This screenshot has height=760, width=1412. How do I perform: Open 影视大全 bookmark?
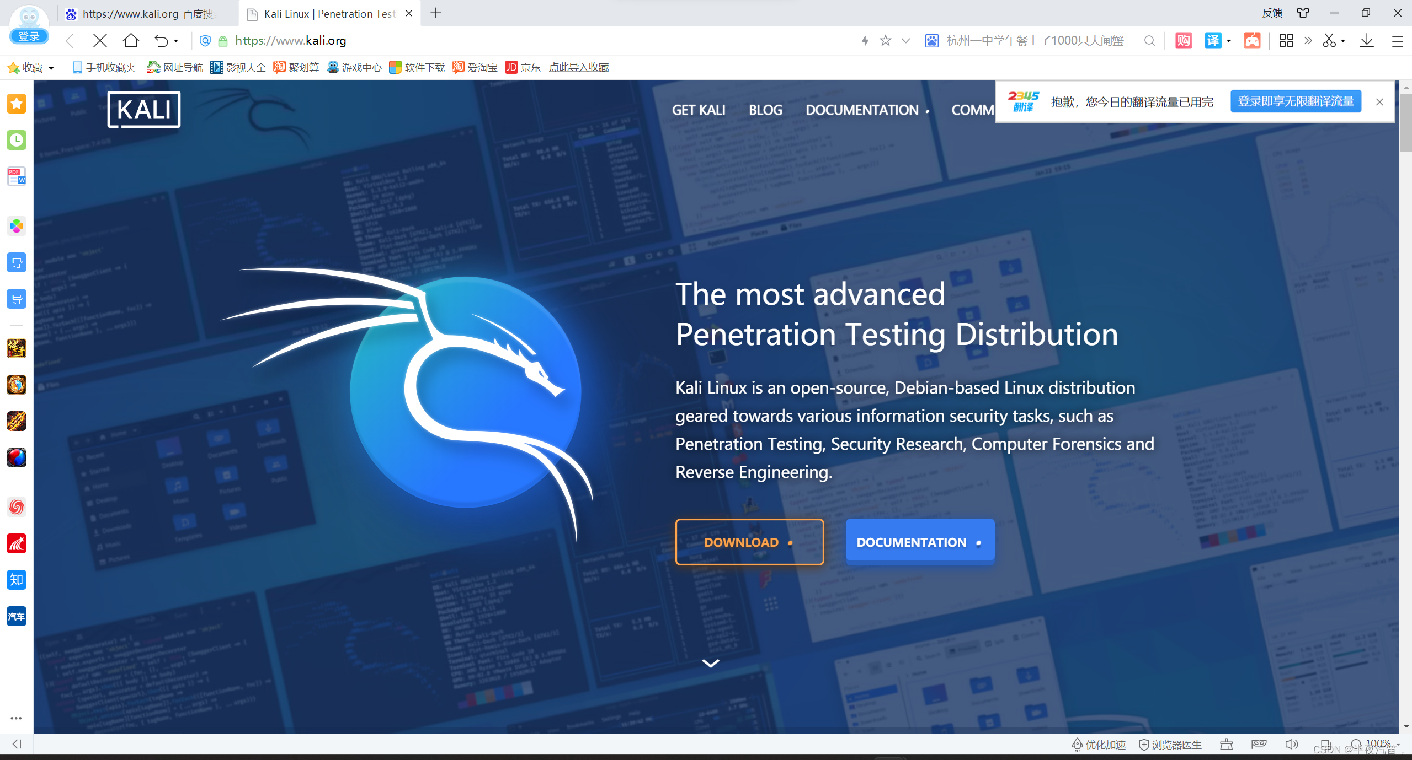coord(238,67)
